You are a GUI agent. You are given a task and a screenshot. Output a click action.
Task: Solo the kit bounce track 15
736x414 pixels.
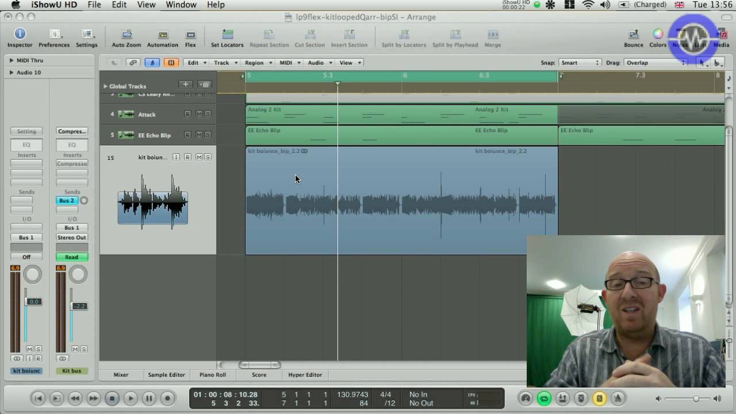click(x=208, y=157)
